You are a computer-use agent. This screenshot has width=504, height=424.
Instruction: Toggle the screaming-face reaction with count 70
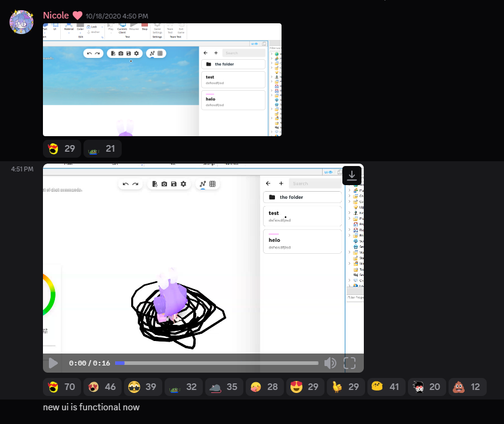(x=61, y=387)
